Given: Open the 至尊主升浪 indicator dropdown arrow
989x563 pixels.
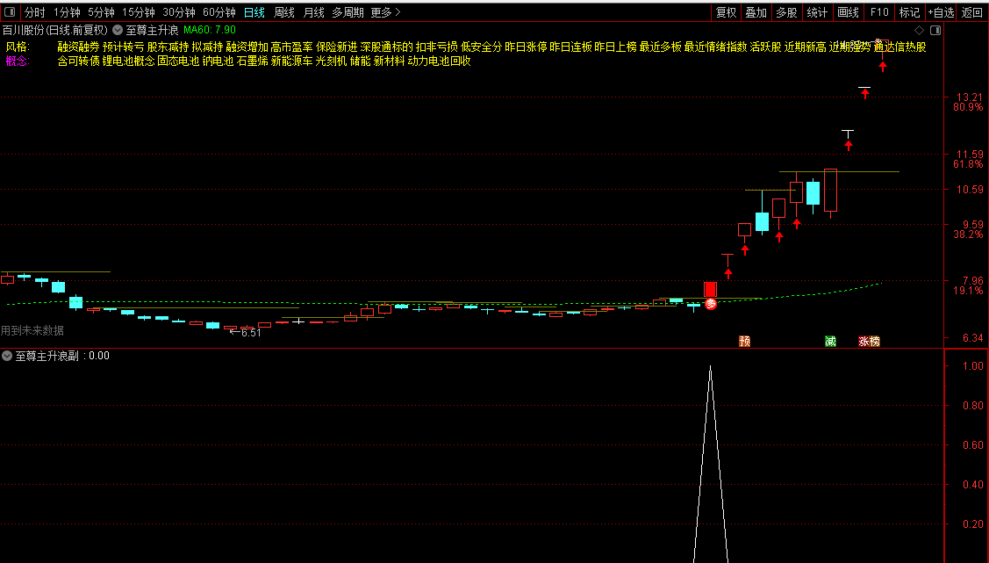Looking at the screenshot, I should point(118,30).
